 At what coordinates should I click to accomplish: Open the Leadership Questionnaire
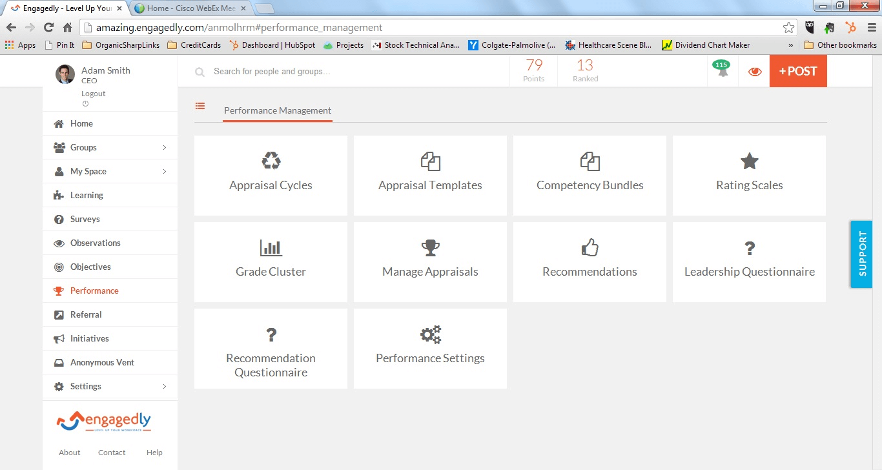[749, 261]
